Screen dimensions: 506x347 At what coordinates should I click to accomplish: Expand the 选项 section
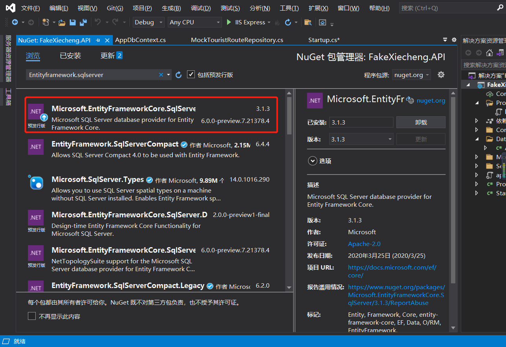313,161
